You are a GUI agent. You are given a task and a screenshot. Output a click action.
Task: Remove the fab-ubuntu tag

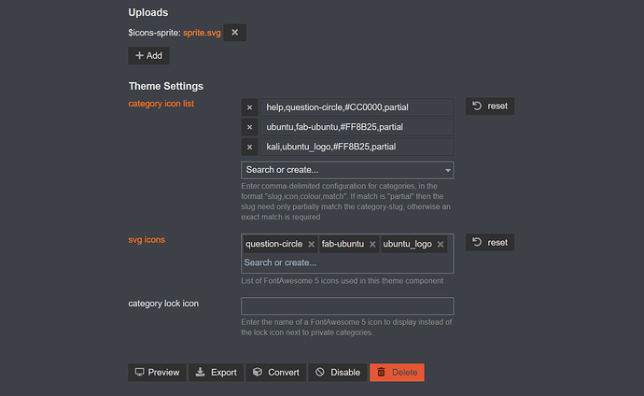(372, 245)
